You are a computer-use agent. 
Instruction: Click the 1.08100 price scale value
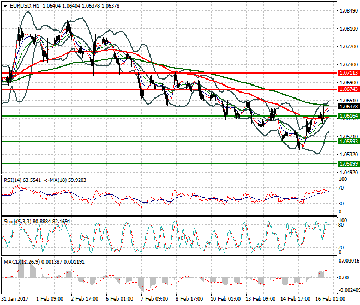[x=349, y=29]
